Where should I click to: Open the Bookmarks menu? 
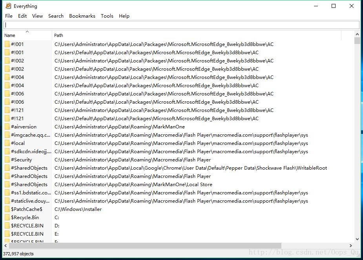[82, 16]
